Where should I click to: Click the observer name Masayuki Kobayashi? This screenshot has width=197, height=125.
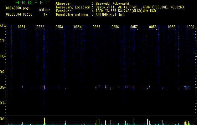click(x=112, y=3)
